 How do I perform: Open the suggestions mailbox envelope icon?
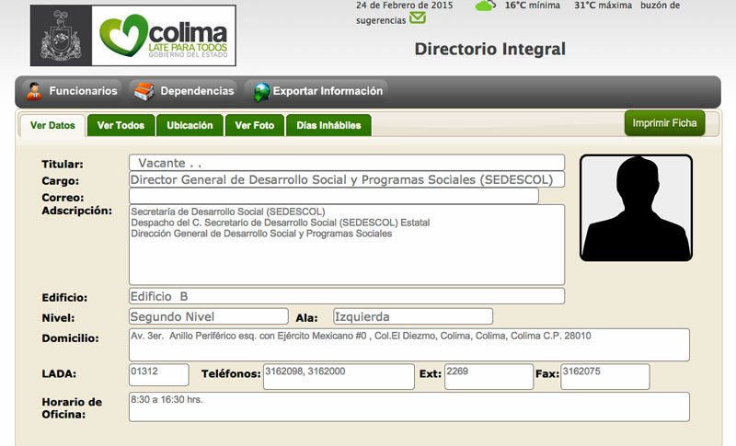418,17
